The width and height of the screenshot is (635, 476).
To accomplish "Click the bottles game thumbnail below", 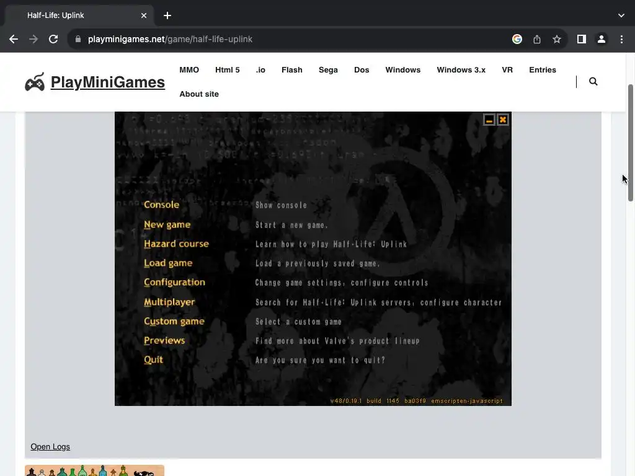I will coord(94,470).
